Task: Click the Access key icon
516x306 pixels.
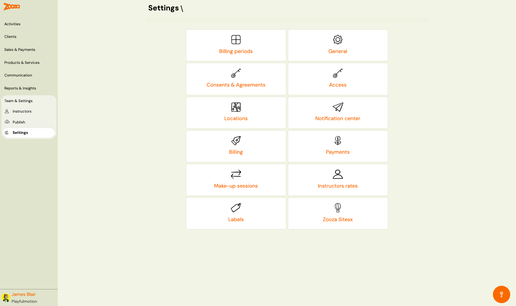Action: [338, 73]
